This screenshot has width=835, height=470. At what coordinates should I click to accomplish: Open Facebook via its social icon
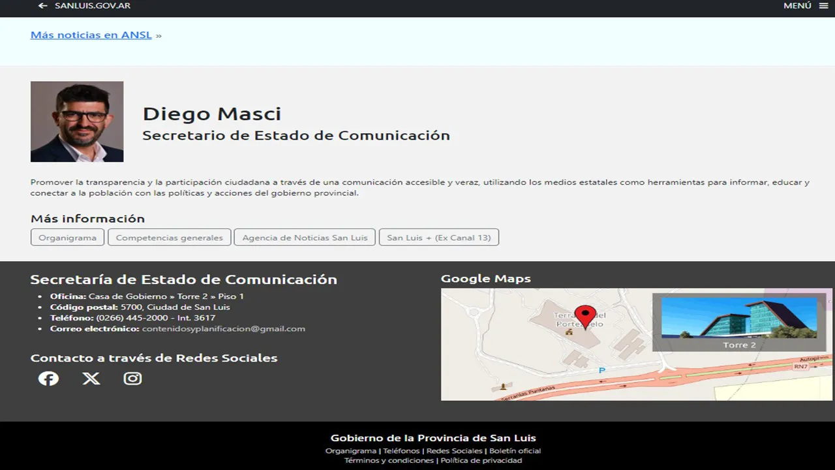[x=48, y=379]
